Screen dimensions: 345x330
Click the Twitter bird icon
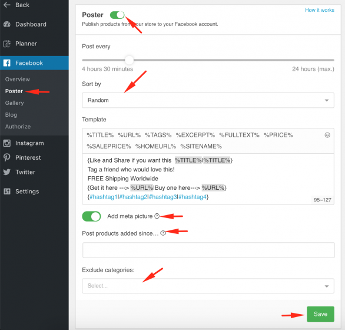click(7, 172)
